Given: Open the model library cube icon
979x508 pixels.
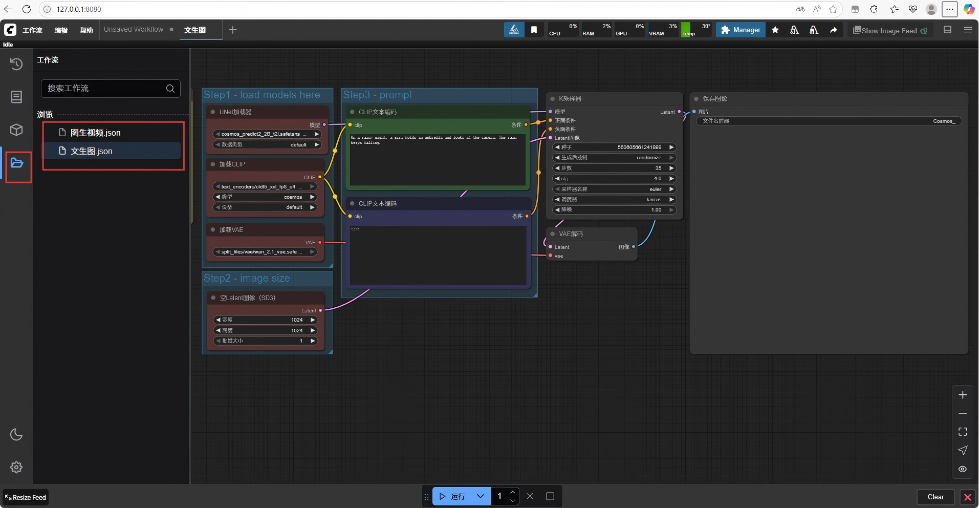Looking at the screenshot, I should tap(16, 130).
